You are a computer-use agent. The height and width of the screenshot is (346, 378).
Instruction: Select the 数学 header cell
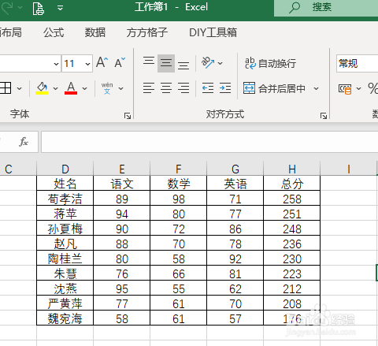pos(179,183)
